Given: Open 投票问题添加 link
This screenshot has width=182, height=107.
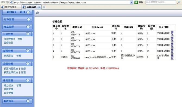Looking at the screenshot, I should click(11, 69).
